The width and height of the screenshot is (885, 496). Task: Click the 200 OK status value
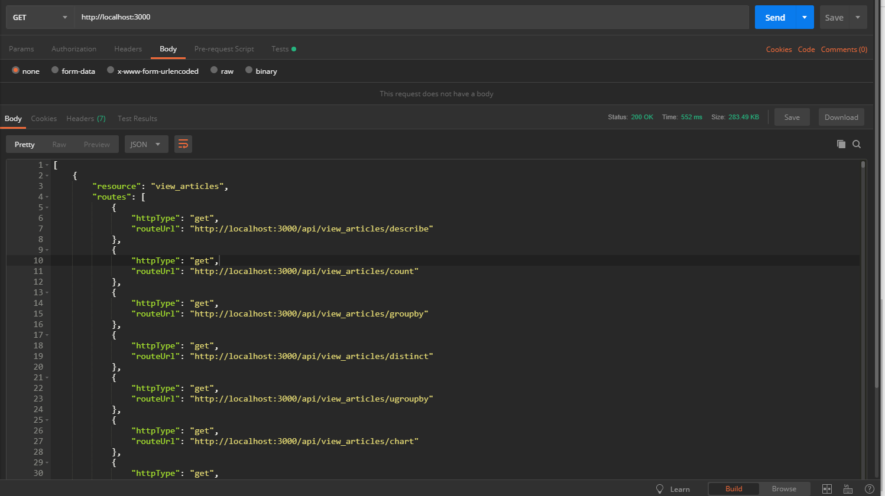pos(642,117)
